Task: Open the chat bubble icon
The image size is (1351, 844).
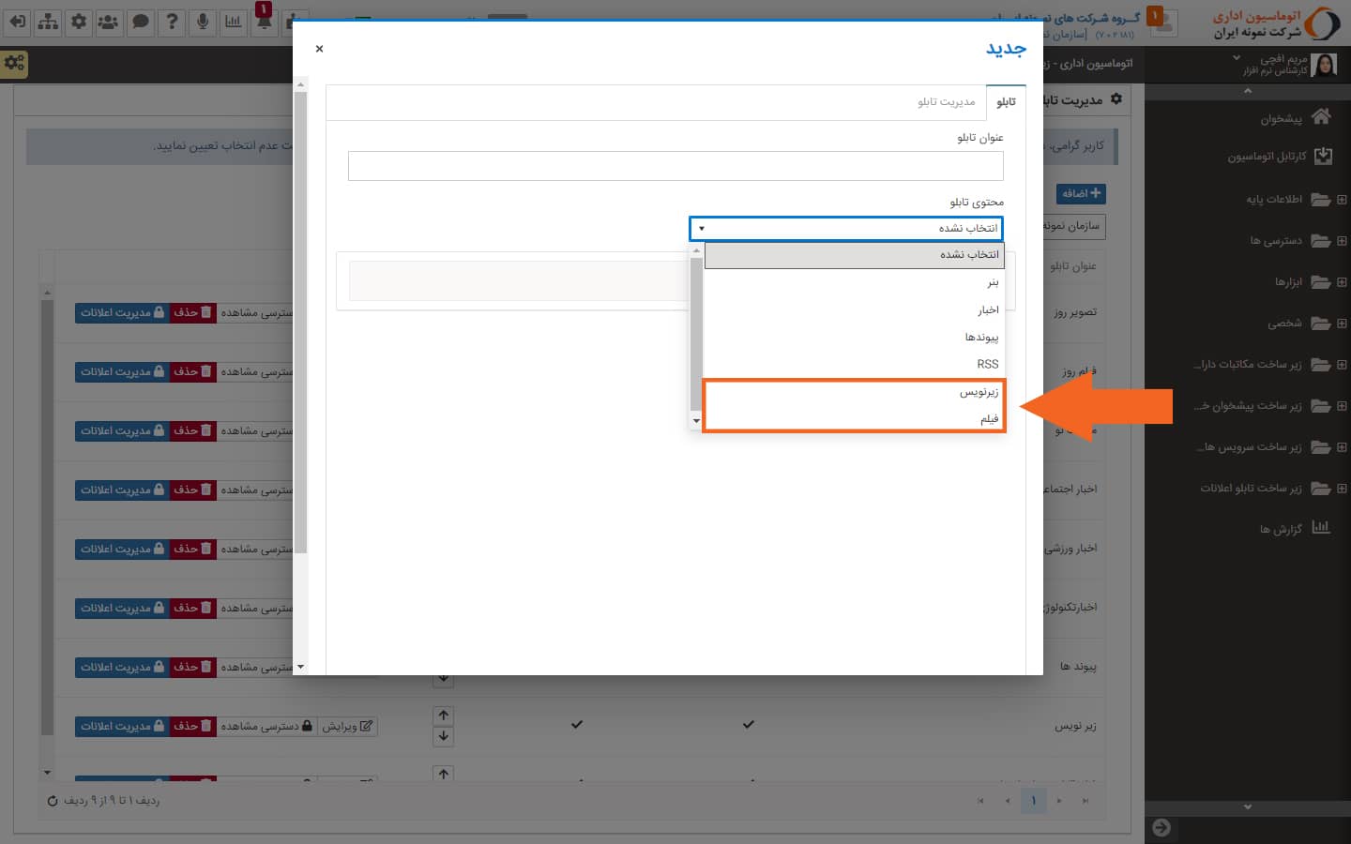Action: coord(141,22)
